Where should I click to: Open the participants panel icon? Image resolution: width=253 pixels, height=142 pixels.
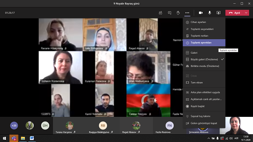coord(160,13)
